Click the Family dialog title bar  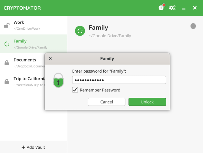coord(107,59)
